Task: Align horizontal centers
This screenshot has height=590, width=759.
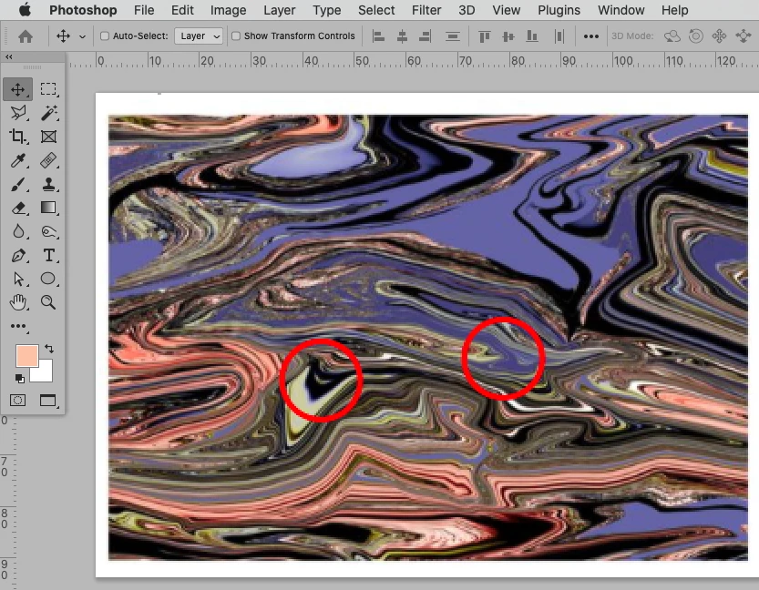Action: [402, 36]
